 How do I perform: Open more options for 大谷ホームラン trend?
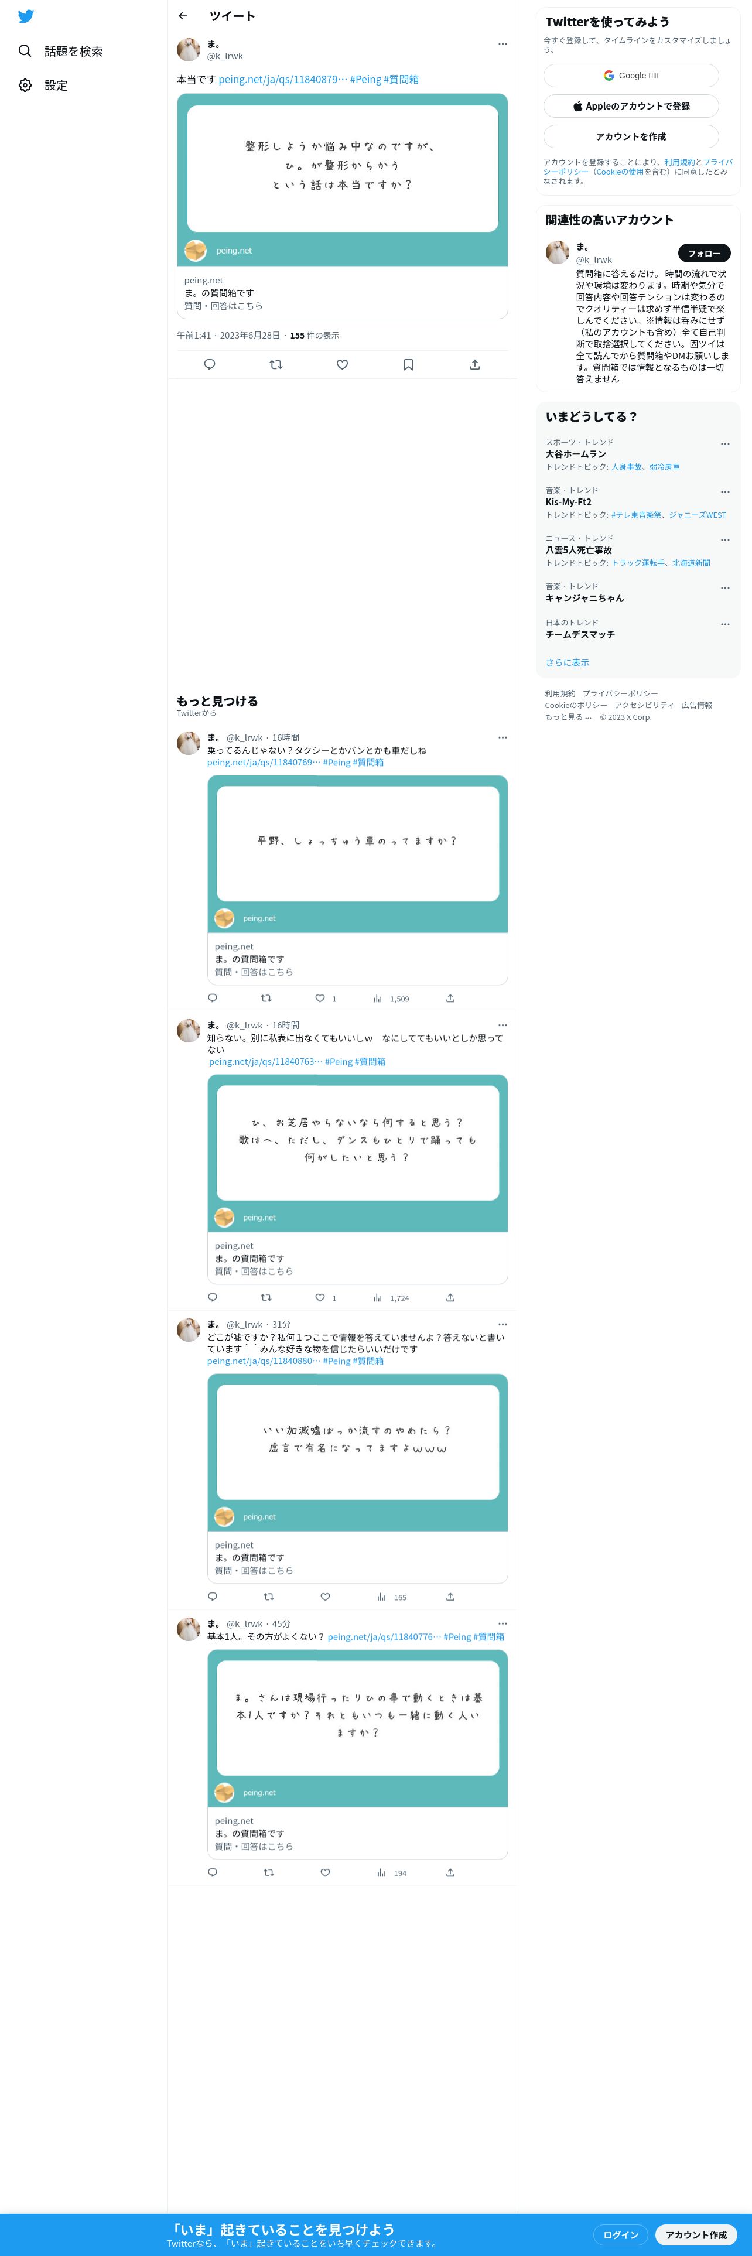click(x=725, y=444)
